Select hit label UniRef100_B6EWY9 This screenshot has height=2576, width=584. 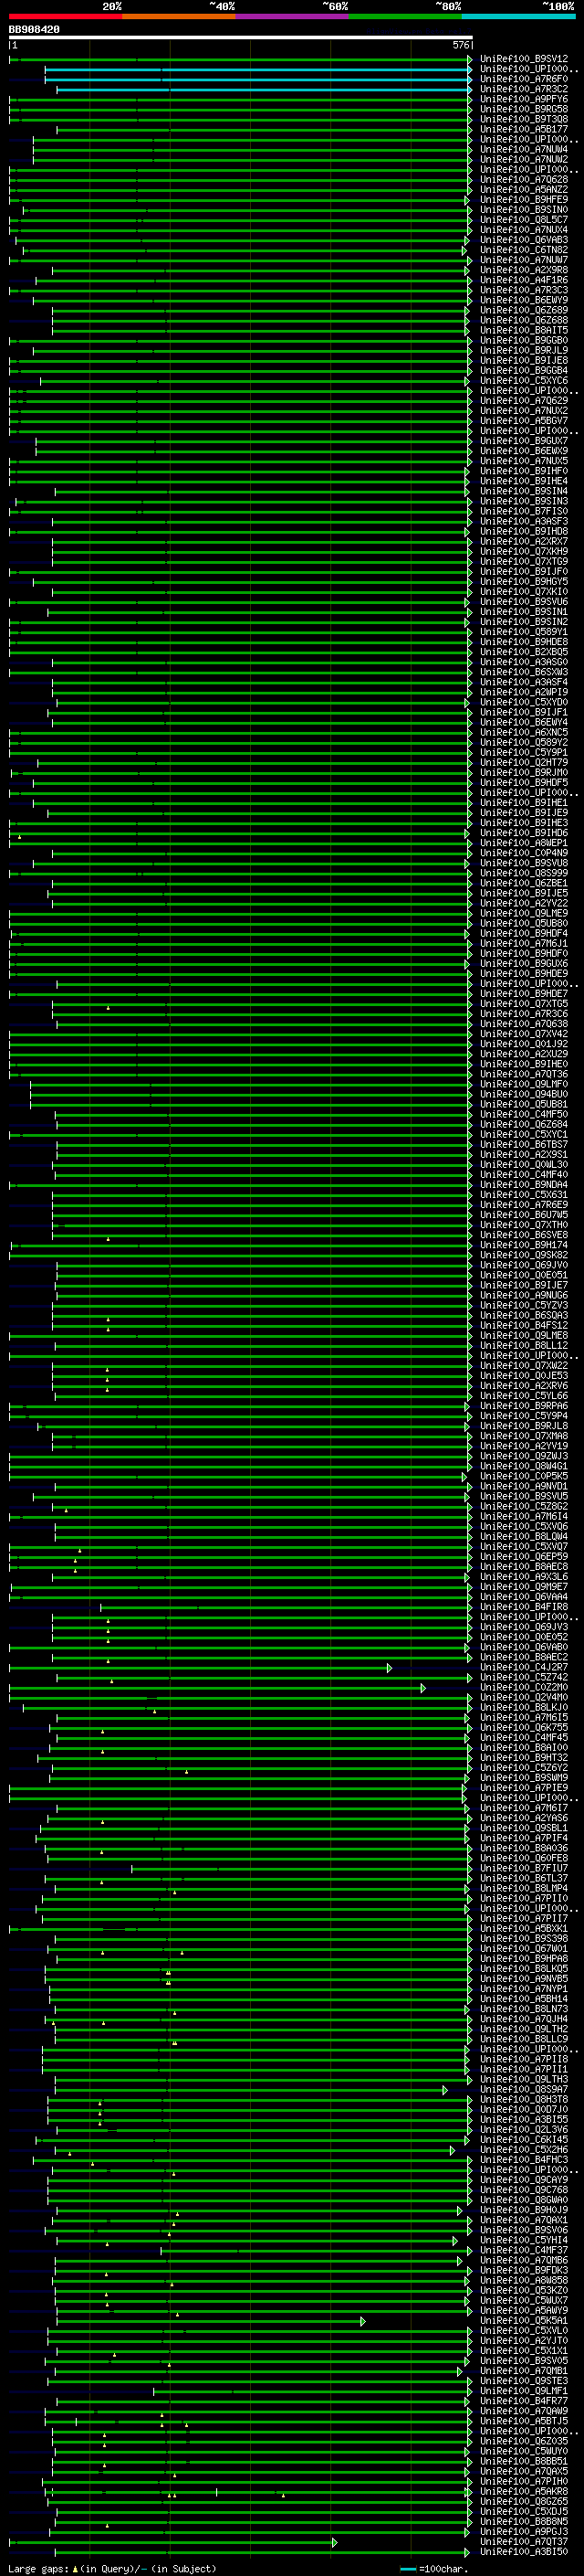tap(524, 300)
